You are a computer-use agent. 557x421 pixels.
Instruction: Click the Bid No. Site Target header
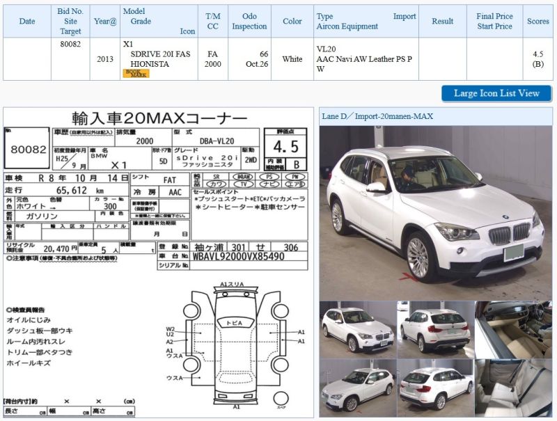click(70, 22)
